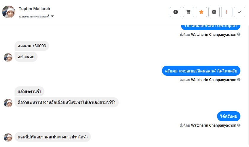Image resolution: width=249 pixels, height=147 pixels.
Task: Click help icon under the last blue reply
Action: tap(239, 125)
